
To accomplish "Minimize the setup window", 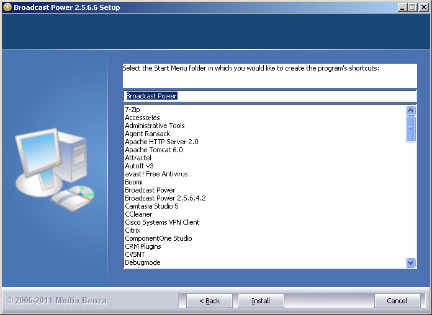I will pyautogui.click(x=402, y=7).
